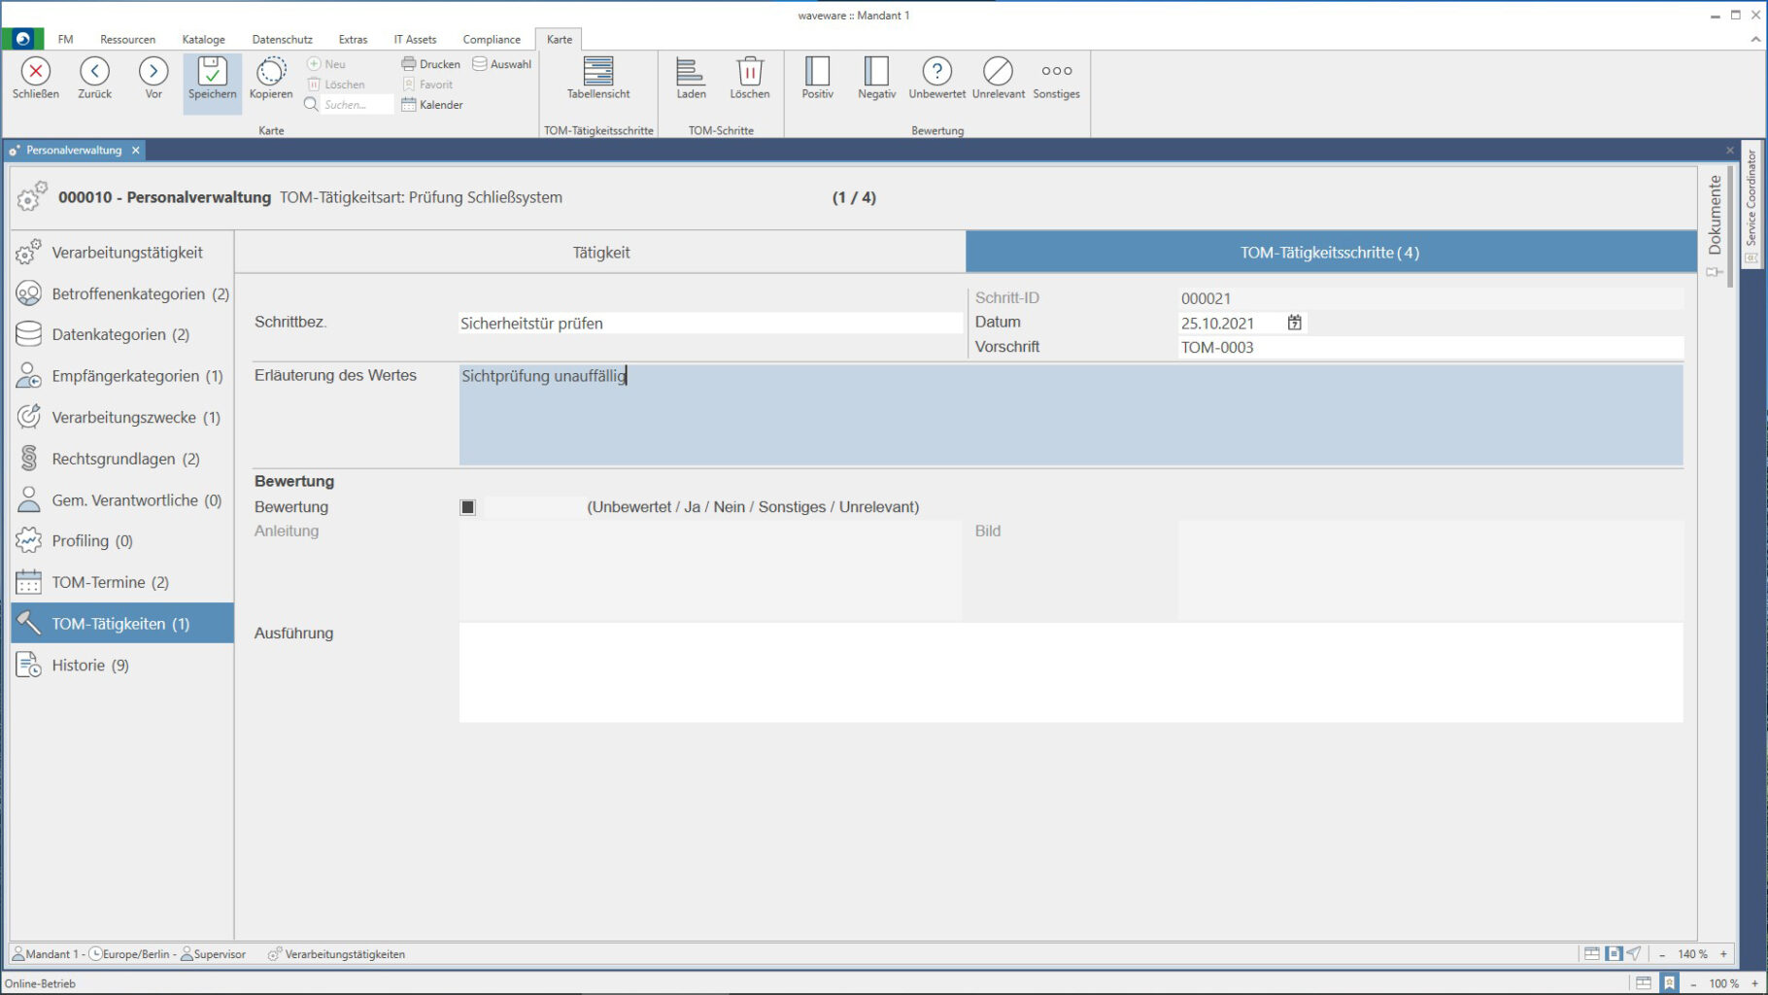This screenshot has width=1768, height=995.
Task: Open the Kalender button in ribbon
Action: (432, 105)
